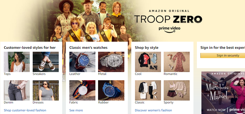Viewport: 245px width, 114px height.
Task: Open the Tops category image
Action: (x=17, y=62)
